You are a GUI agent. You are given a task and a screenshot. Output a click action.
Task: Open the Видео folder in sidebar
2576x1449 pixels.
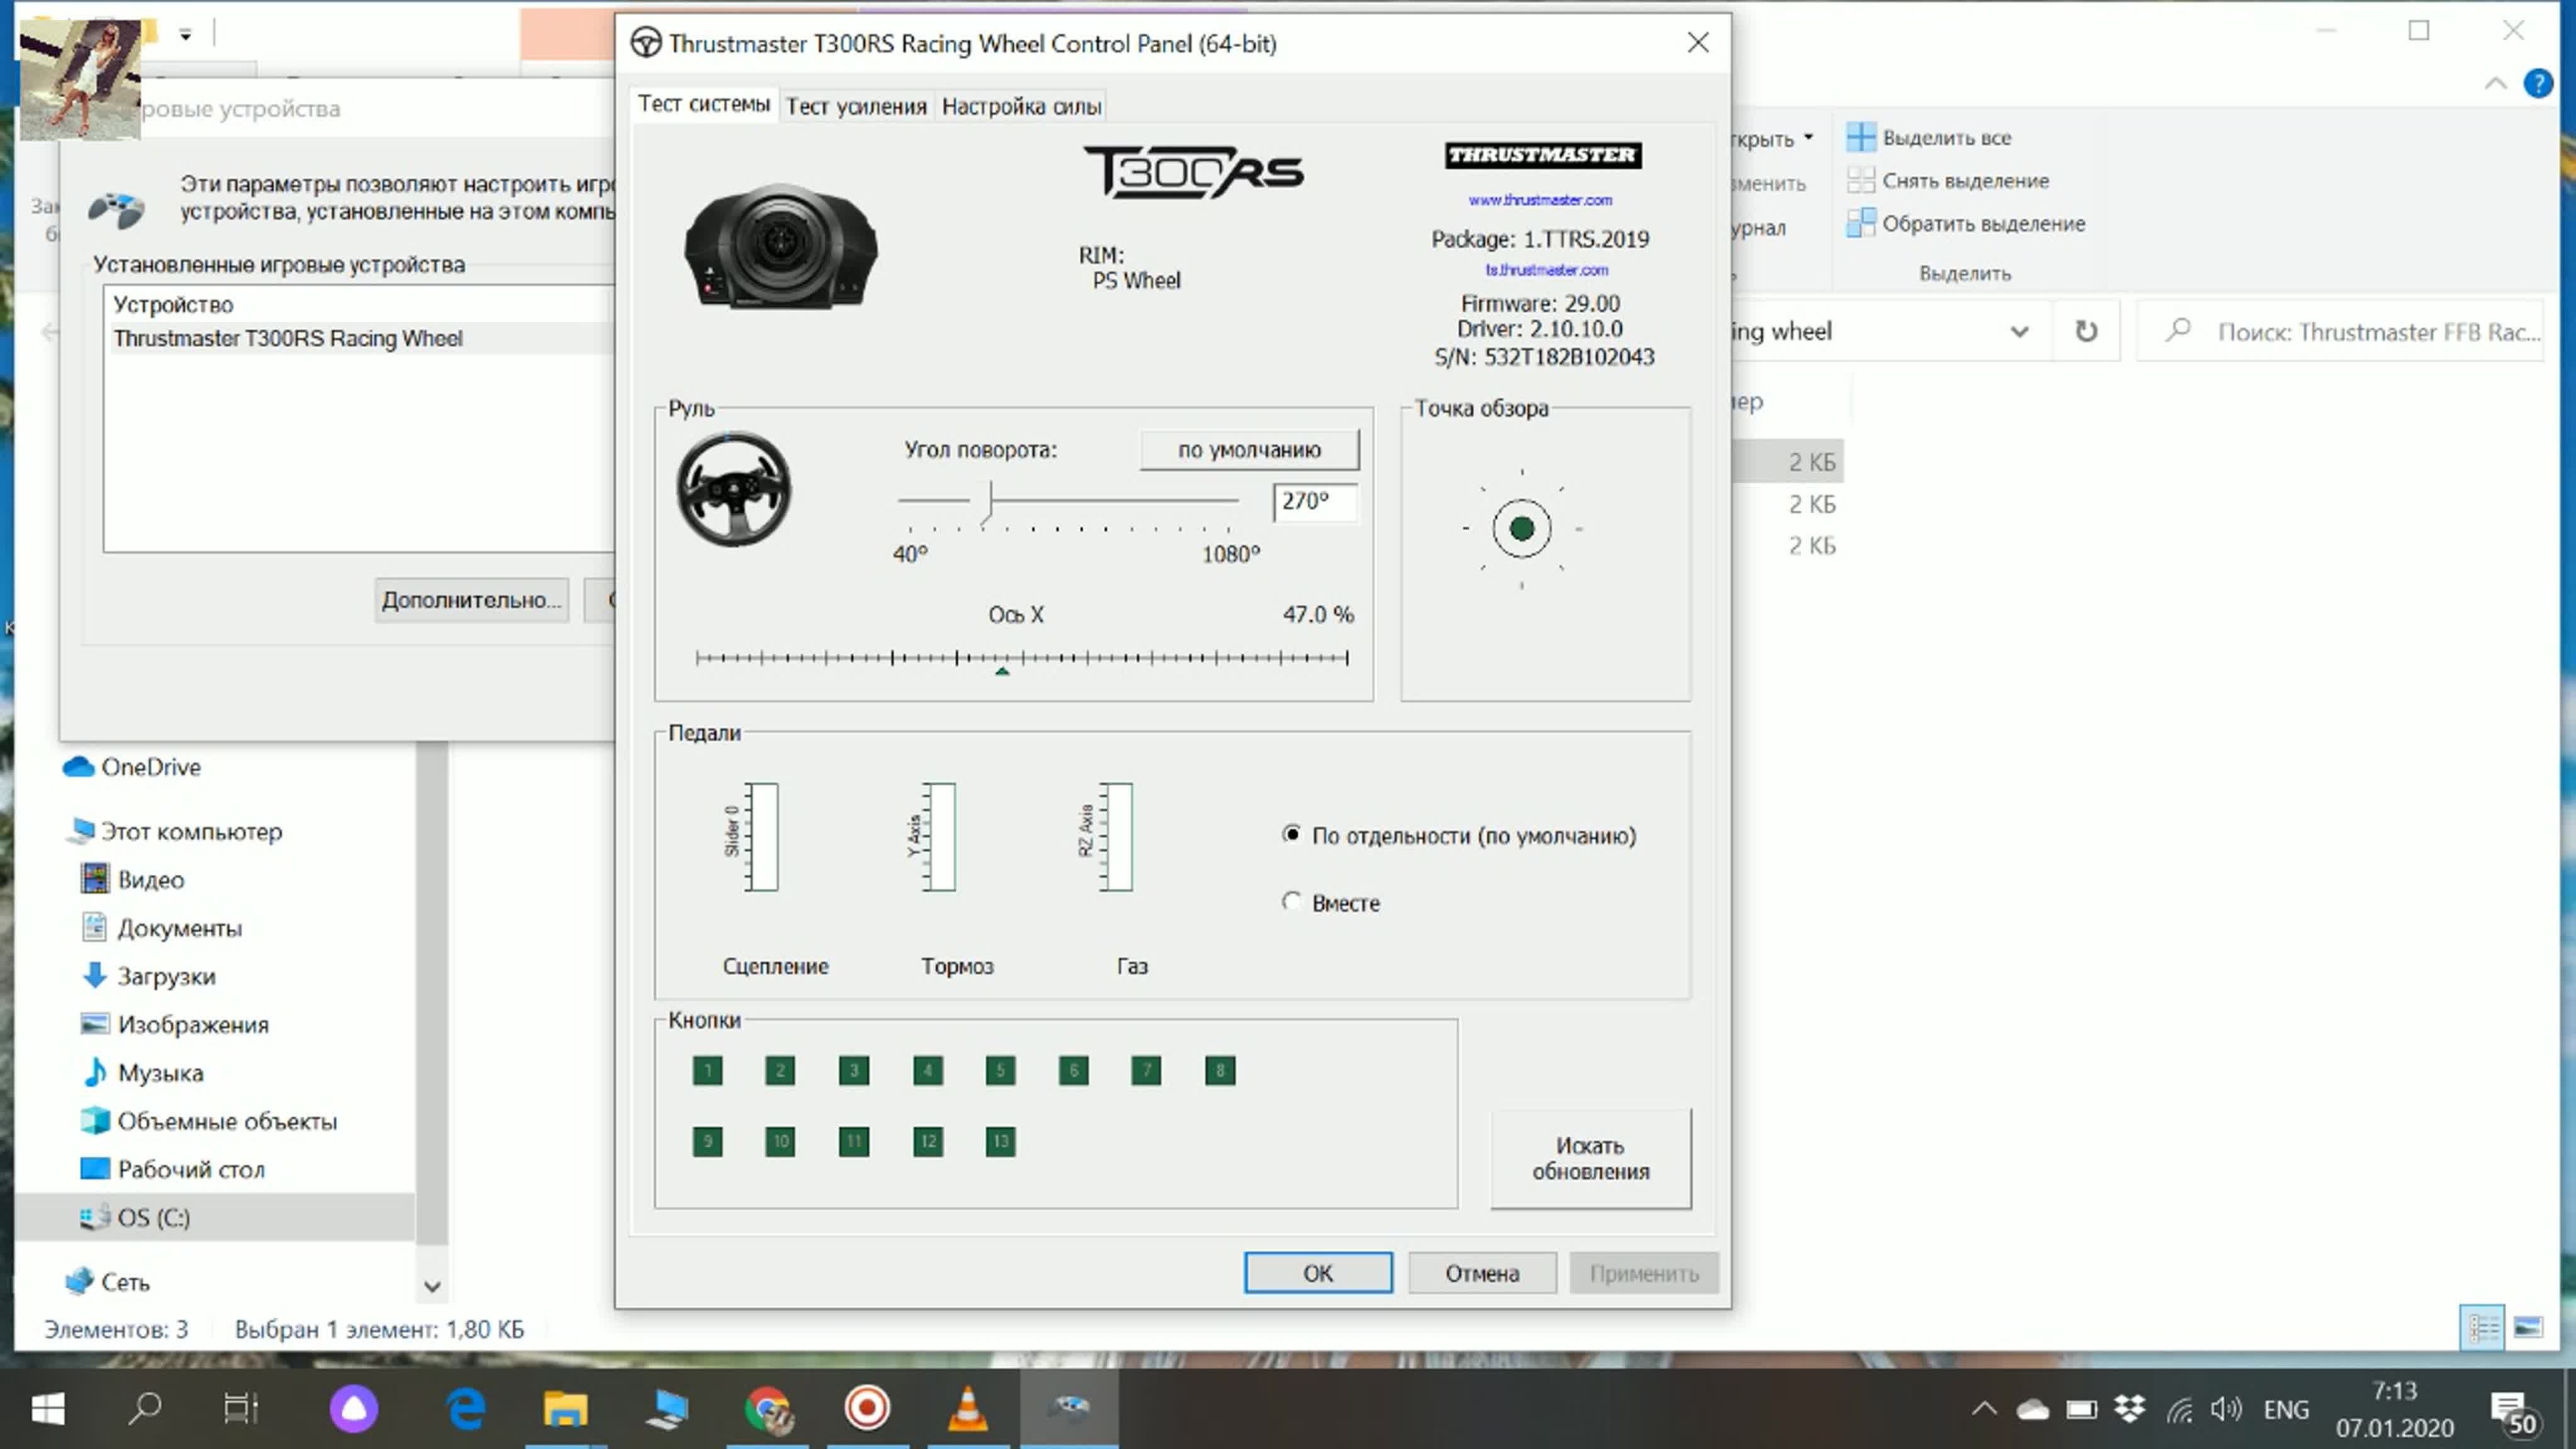click(x=133, y=880)
